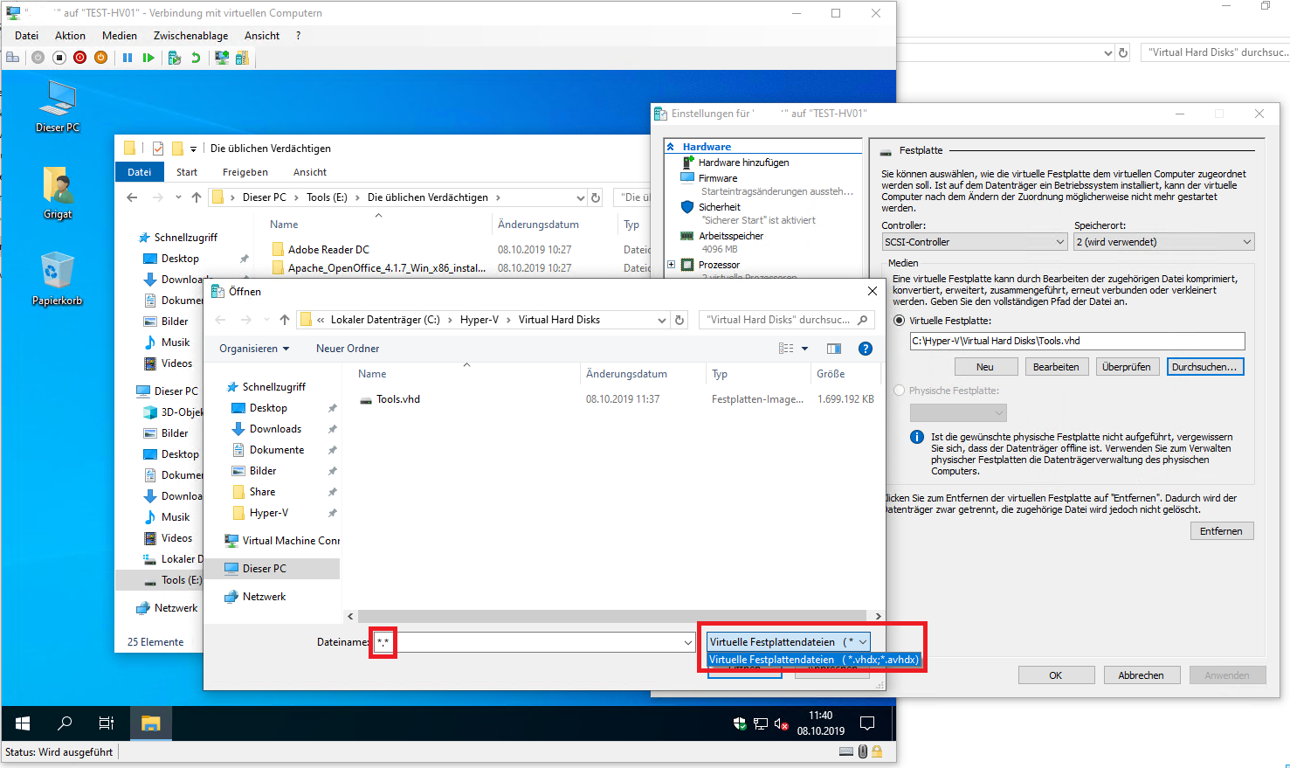
Task: Open help via blue question mark icon
Action: 865,349
